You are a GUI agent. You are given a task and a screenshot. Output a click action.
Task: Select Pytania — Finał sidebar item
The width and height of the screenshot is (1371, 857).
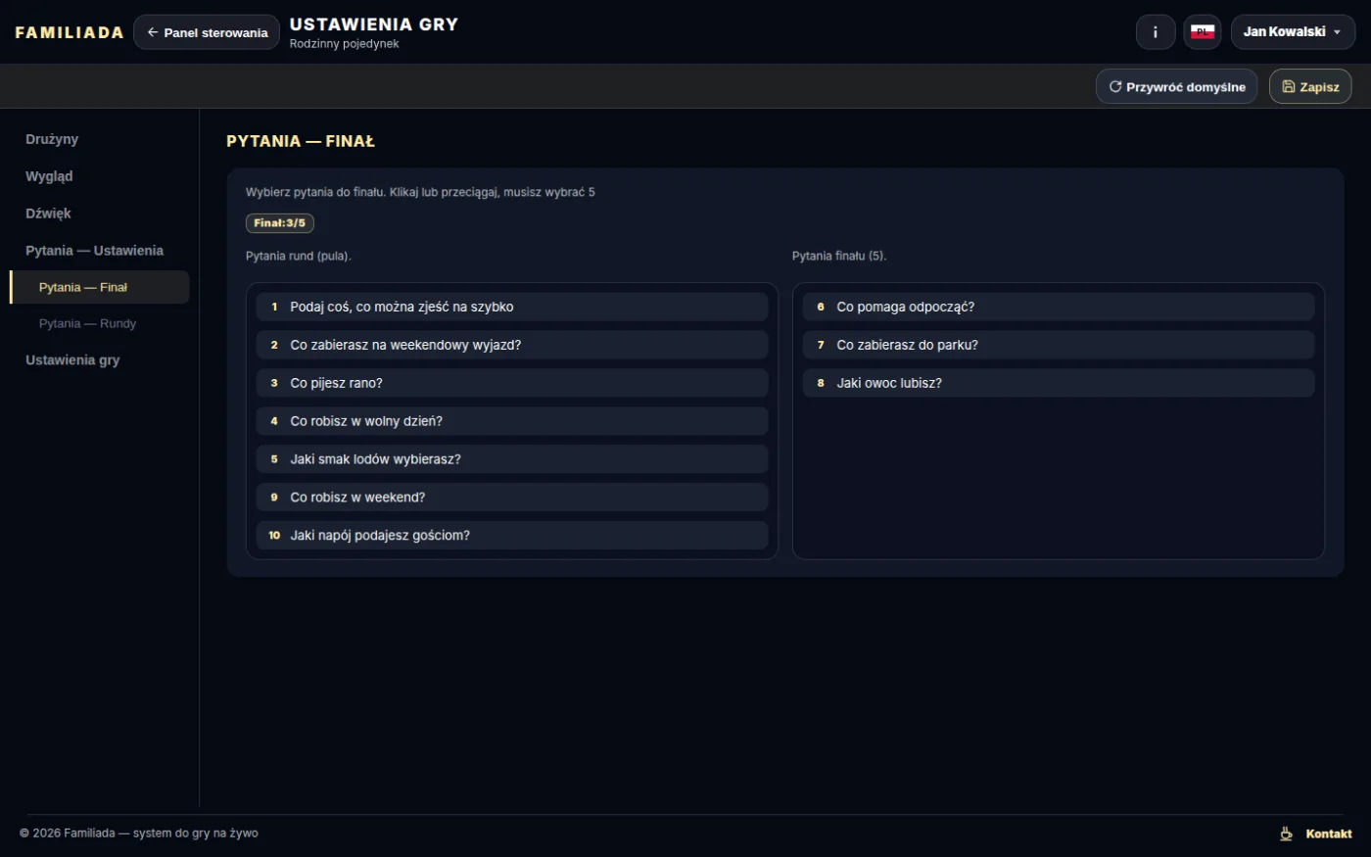coord(99,287)
